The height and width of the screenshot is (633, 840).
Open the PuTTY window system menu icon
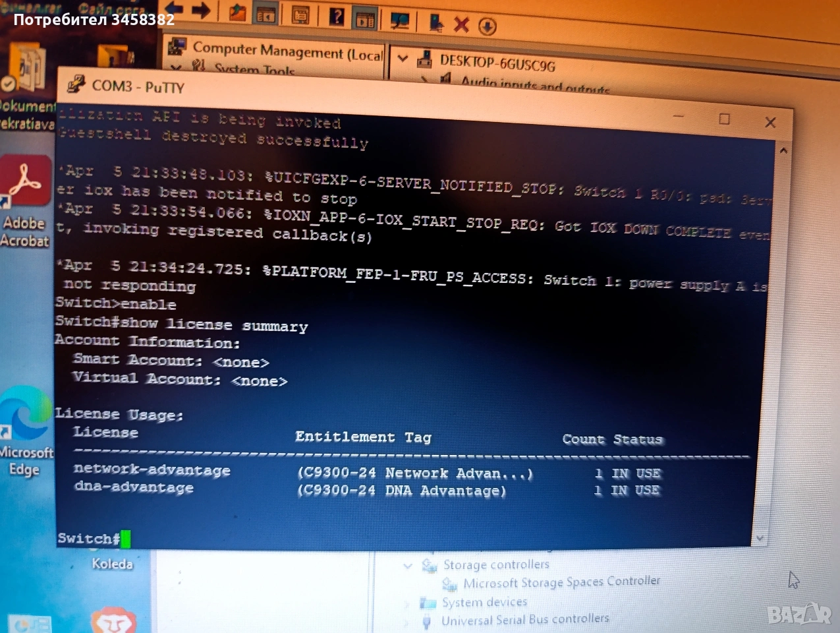coord(76,84)
